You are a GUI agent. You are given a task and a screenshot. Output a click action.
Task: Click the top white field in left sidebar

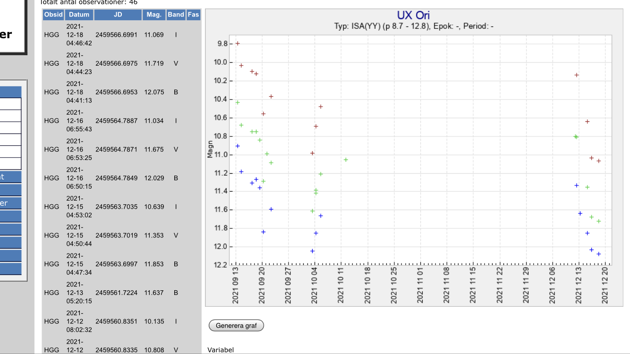point(10,104)
